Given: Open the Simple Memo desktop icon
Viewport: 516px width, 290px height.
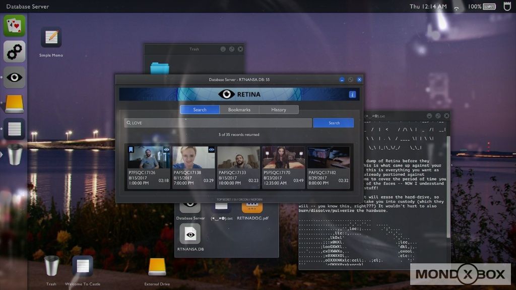Looking at the screenshot, I should [51, 37].
